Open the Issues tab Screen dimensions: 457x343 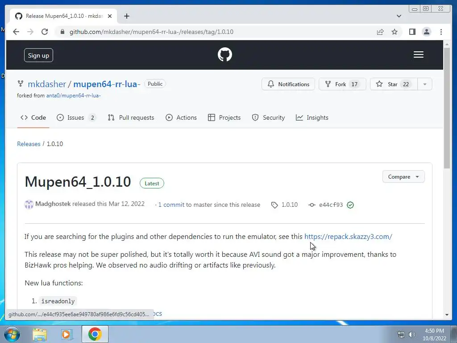point(76,117)
